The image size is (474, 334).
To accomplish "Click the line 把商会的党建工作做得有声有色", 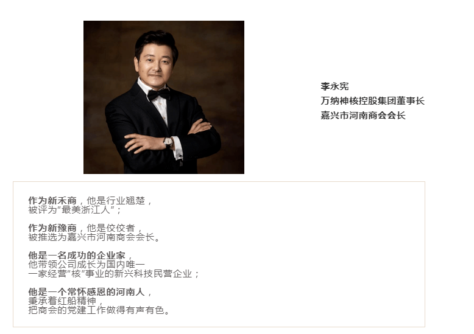I will pos(96,310).
